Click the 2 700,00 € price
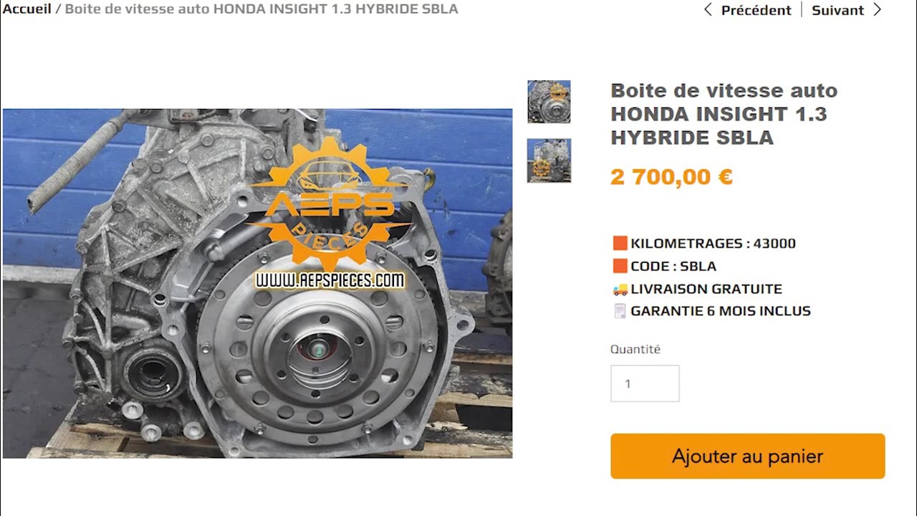The image size is (917, 516). [671, 176]
